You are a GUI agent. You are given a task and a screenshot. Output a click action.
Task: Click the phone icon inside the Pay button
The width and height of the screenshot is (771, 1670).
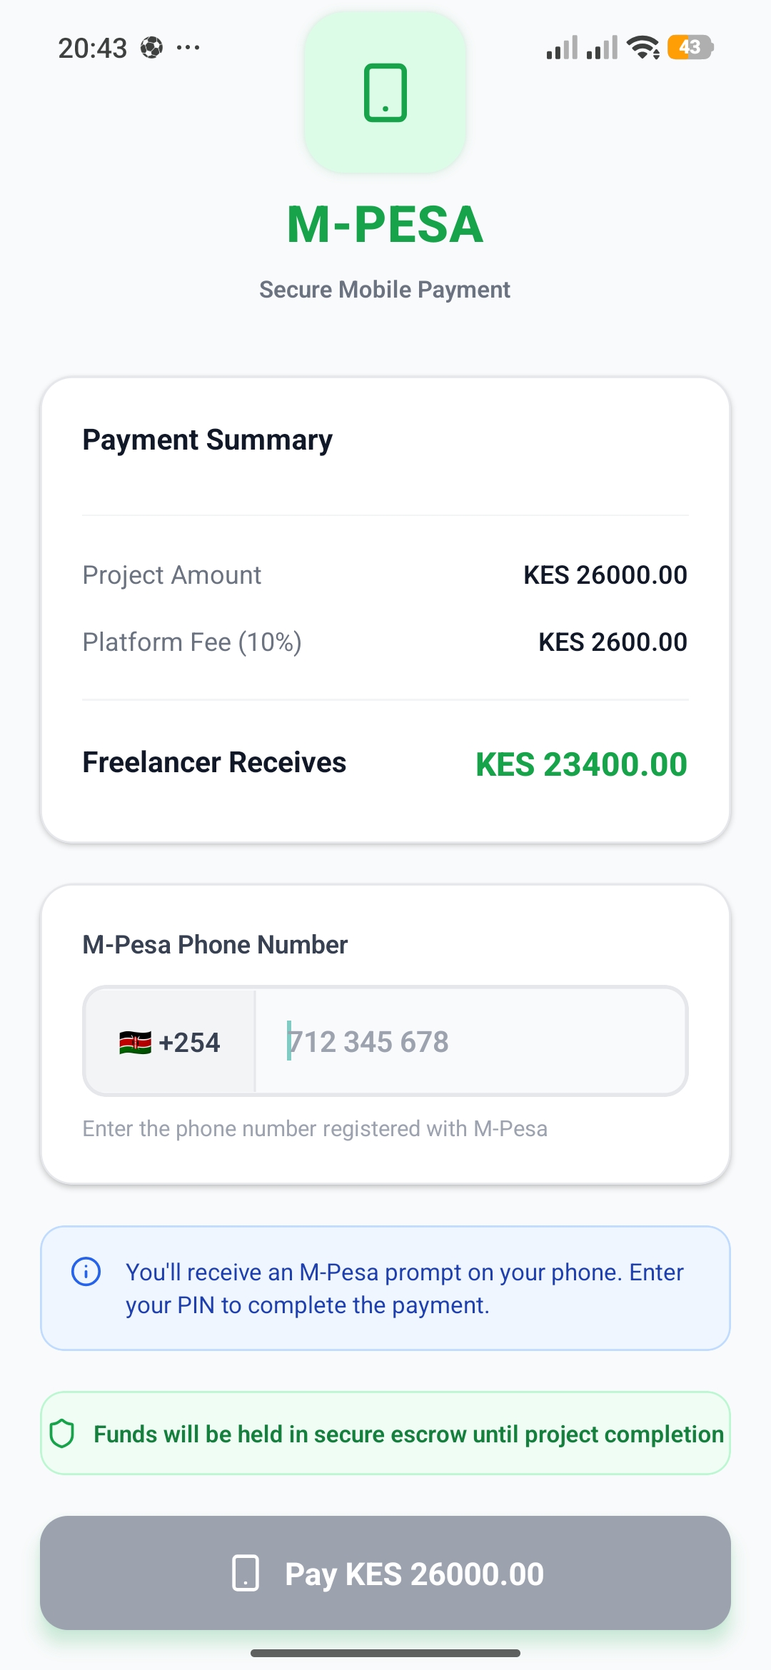tap(245, 1572)
